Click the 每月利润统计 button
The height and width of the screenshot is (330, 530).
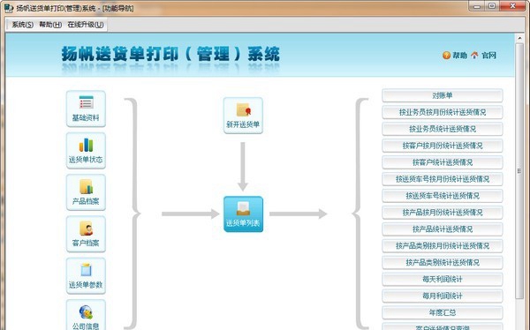pos(443,296)
